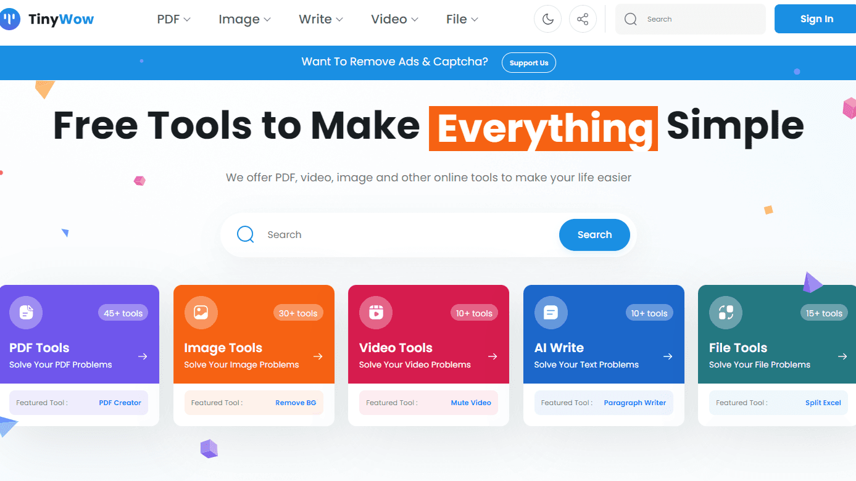Click the Support Us button
The height and width of the screenshot is (481, 856).
528,62
